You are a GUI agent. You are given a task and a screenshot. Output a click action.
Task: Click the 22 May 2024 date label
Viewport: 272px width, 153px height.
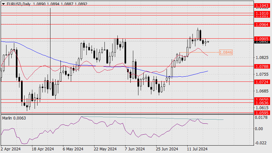click(x=105, y=149)
